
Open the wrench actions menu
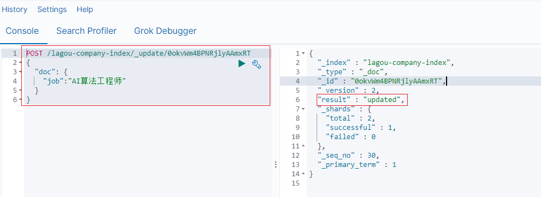pyautogui.click(x=257, y=64)
